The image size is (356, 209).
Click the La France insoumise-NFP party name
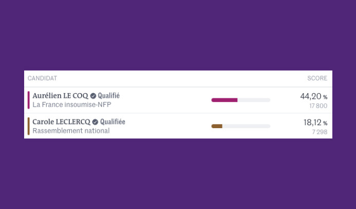[72, 104]
